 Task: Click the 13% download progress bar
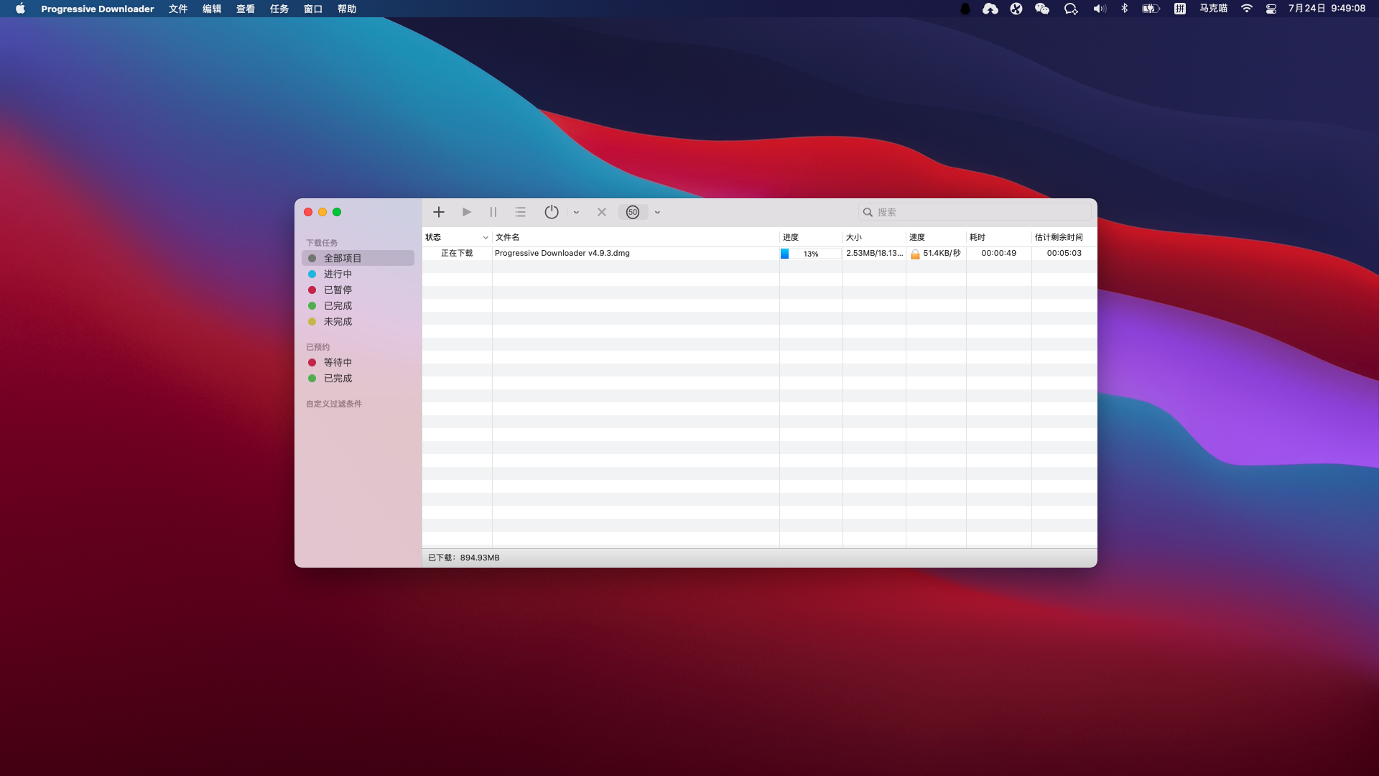coord(810,254)
